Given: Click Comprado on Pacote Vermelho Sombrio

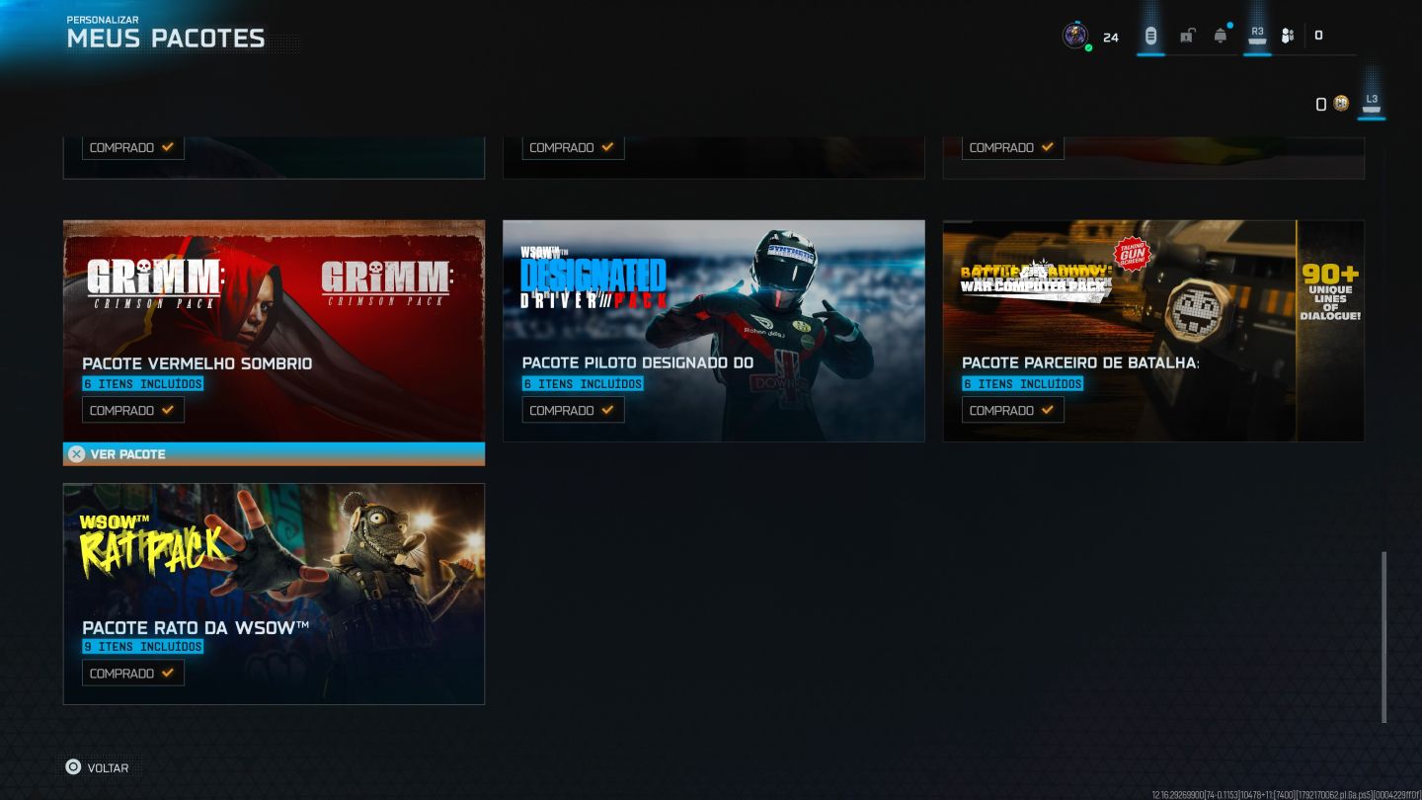Looking at the screenshot, I should [x=133, y=410].
